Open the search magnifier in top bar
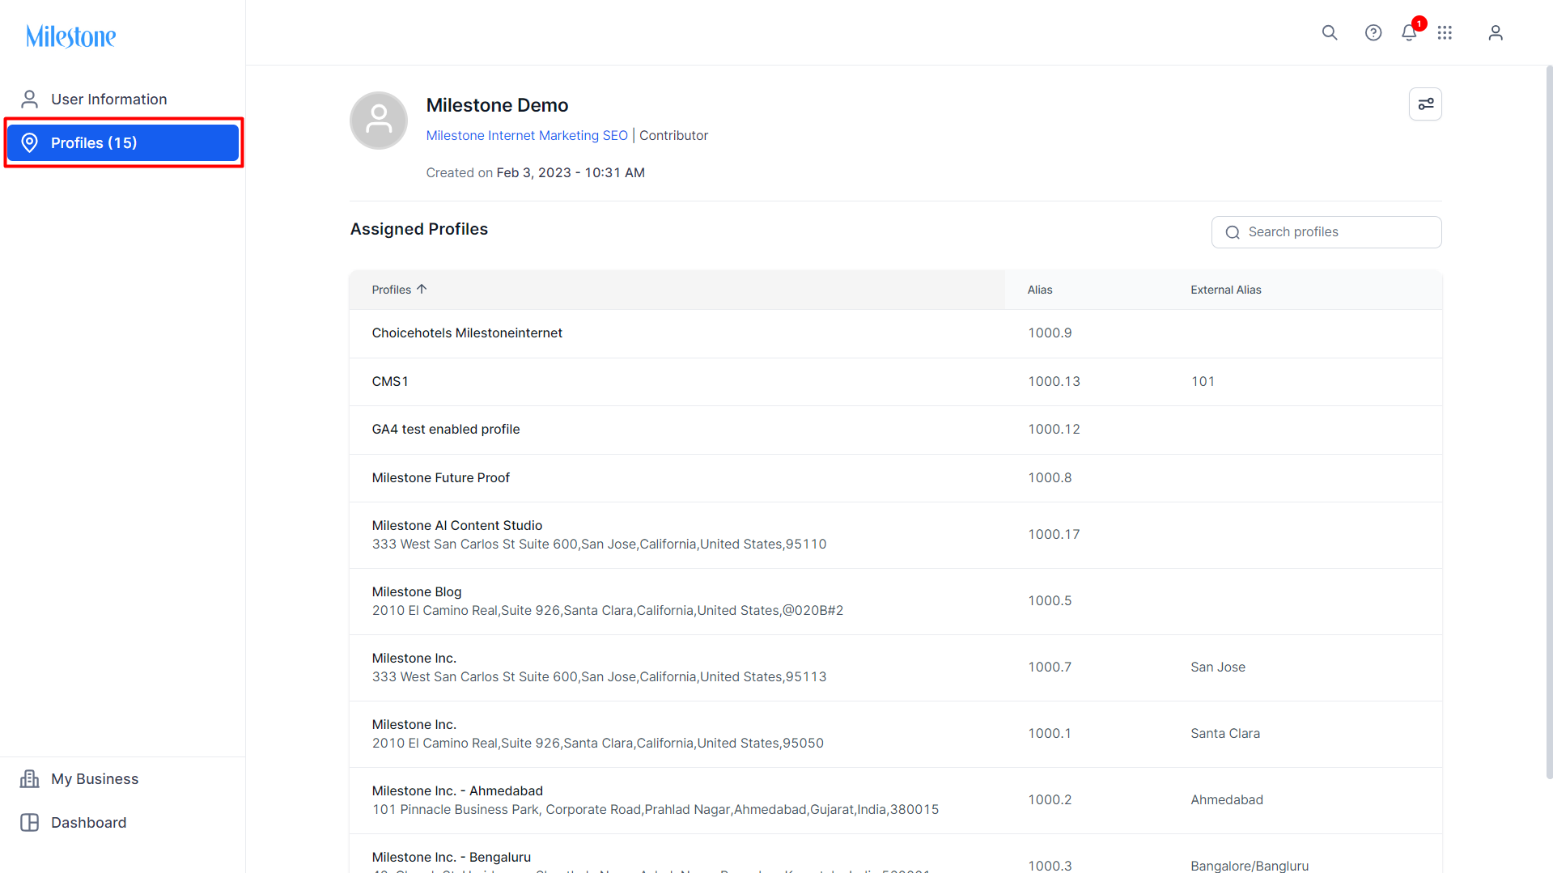This screenshot has width=1553, height=873. (1330, 32)
